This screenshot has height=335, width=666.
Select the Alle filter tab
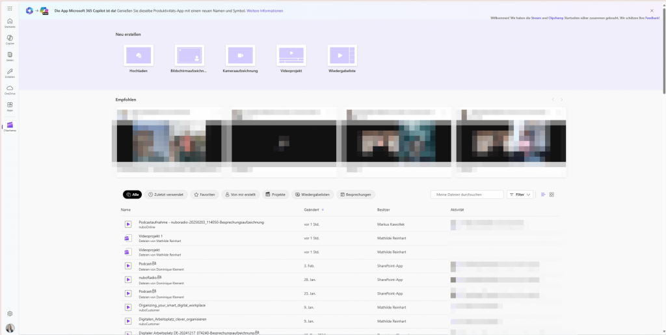132,194
